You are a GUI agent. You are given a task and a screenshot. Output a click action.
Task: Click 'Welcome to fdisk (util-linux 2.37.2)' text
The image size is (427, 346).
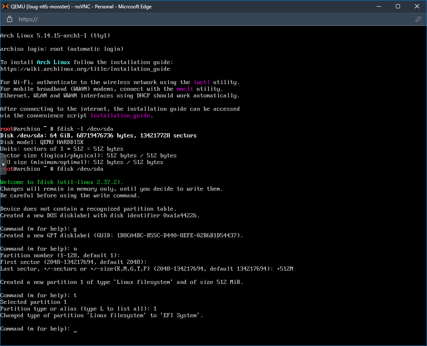pyautogui.click(x=62, y=182)
